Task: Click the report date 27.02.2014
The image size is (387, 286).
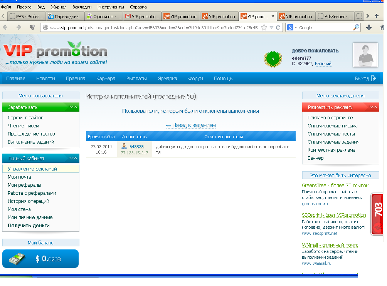Action: [x=101, y=147]
